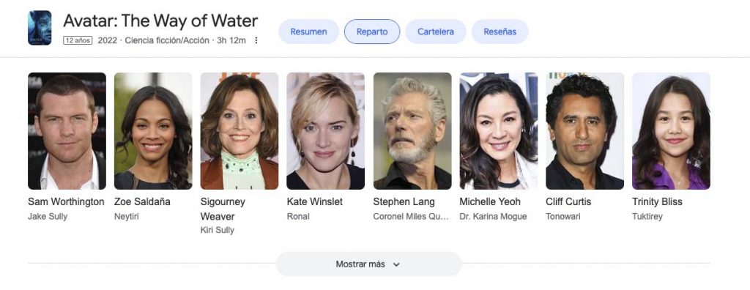Open Stephen Lang's cast photo
The height and width of the screenshot is (290, 750).
coord(412,131)
